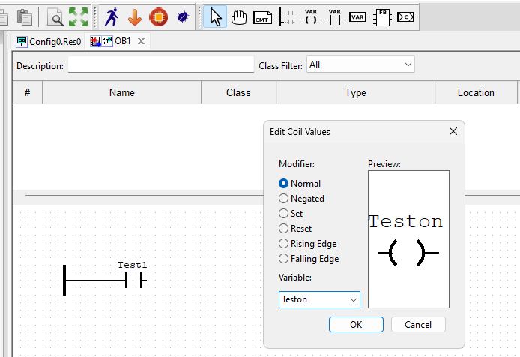Confirm coil values with OK
The height and width of the screenshot is (357, 520).
356,325
